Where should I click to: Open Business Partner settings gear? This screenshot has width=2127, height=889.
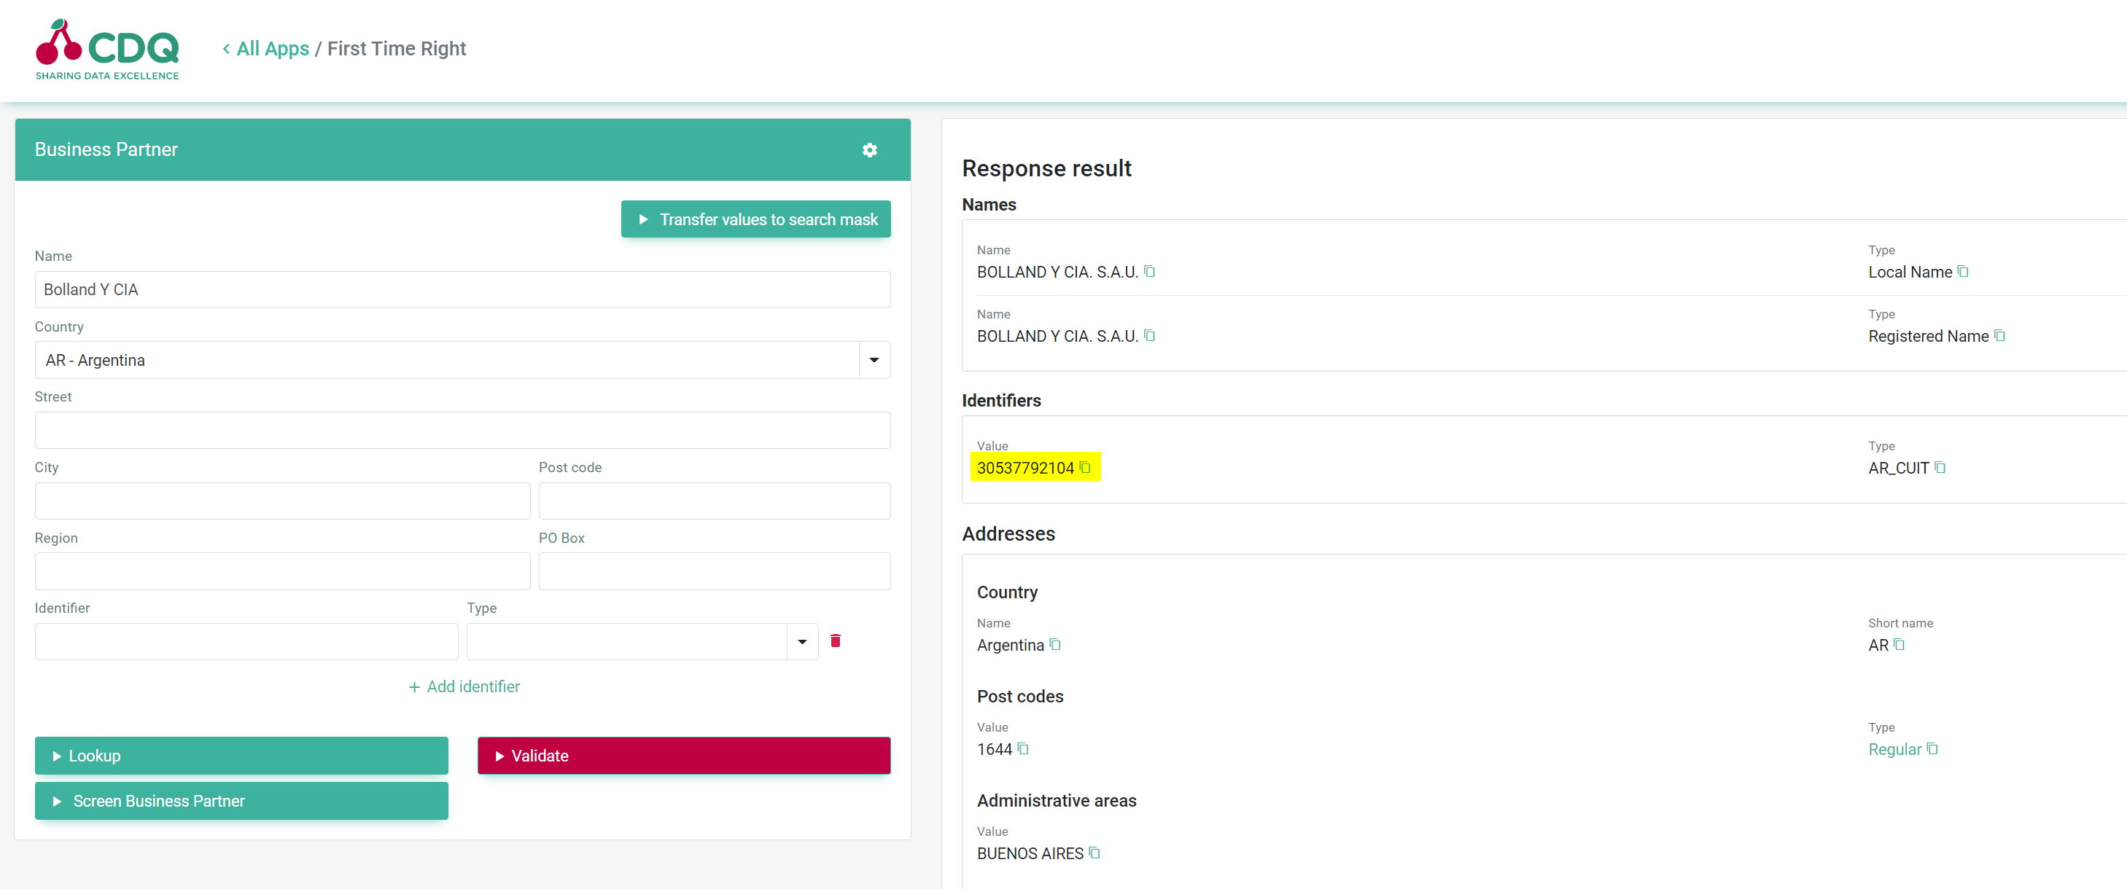click(x=868, y=149)
